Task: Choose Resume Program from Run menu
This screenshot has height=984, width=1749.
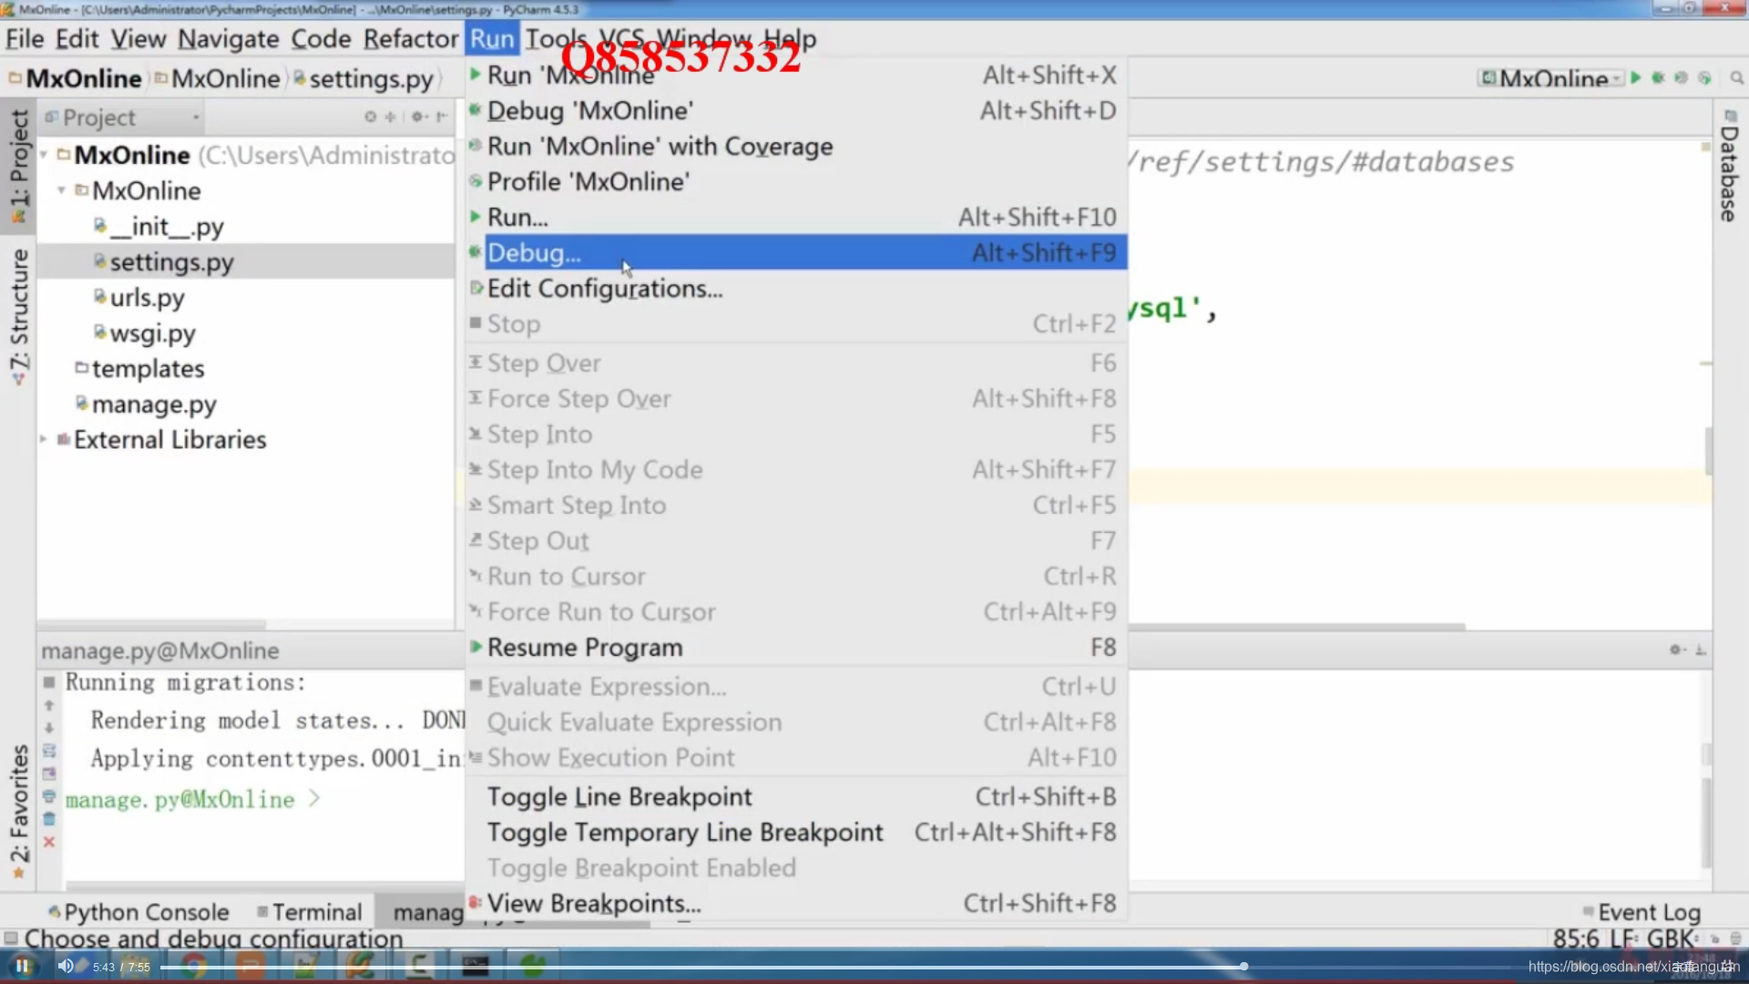Action: tap(796, 647)
